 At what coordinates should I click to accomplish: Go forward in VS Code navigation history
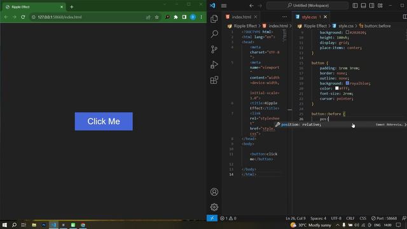click(x=260, y=6)
